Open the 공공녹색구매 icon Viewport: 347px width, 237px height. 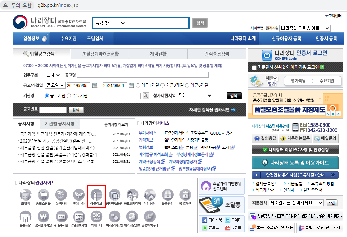149,217
